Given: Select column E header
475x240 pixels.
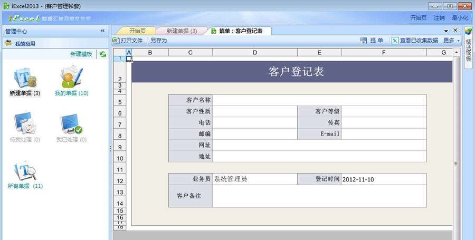Looking at the screenshot, I should (x=319, y=52).
